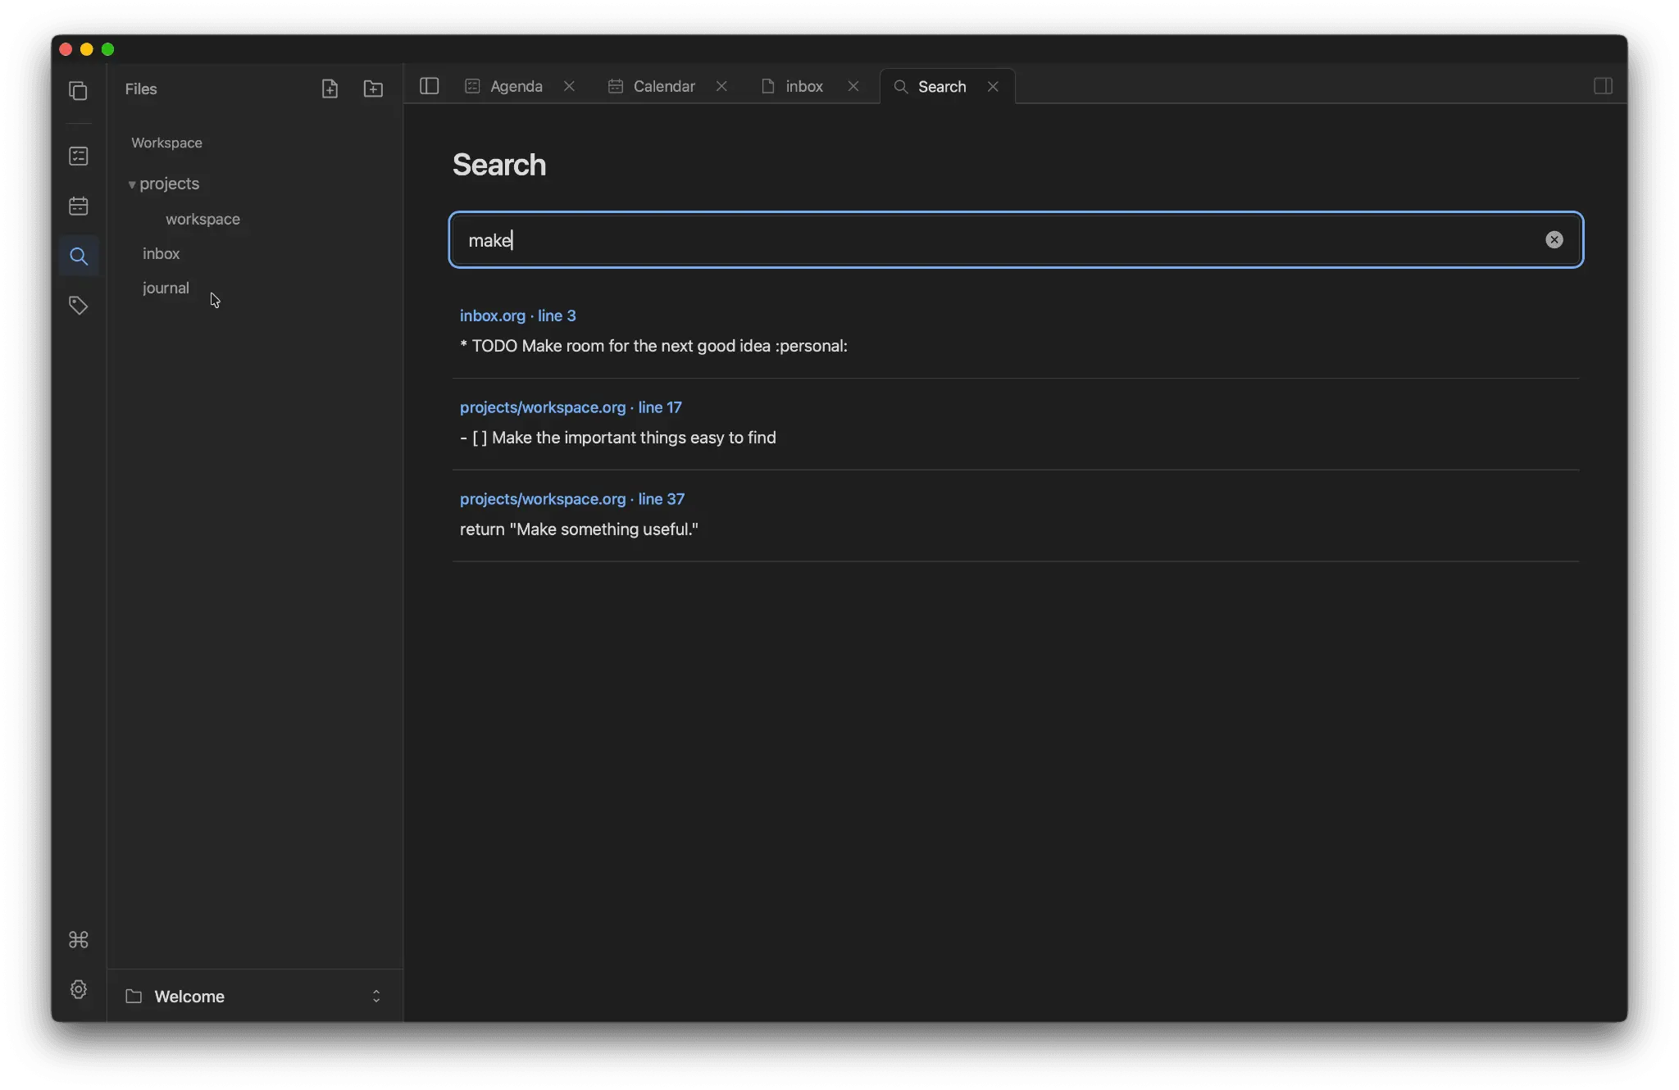
Task: Click the 'return "Make something useful."' result text
Action: [579, 529]
